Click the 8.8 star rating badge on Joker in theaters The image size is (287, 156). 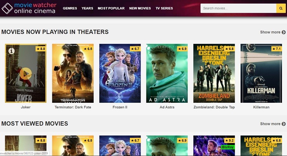pyautogui.click(x=41, y=49)
